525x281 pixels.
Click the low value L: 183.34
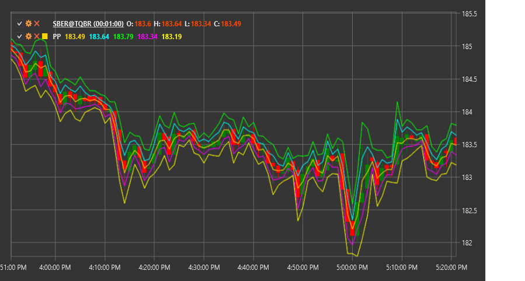pos(198,24)
